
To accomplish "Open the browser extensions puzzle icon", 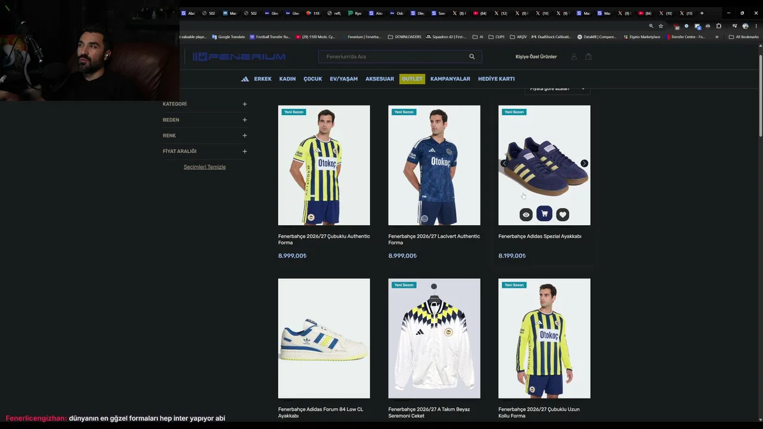I will click(718, 26).
